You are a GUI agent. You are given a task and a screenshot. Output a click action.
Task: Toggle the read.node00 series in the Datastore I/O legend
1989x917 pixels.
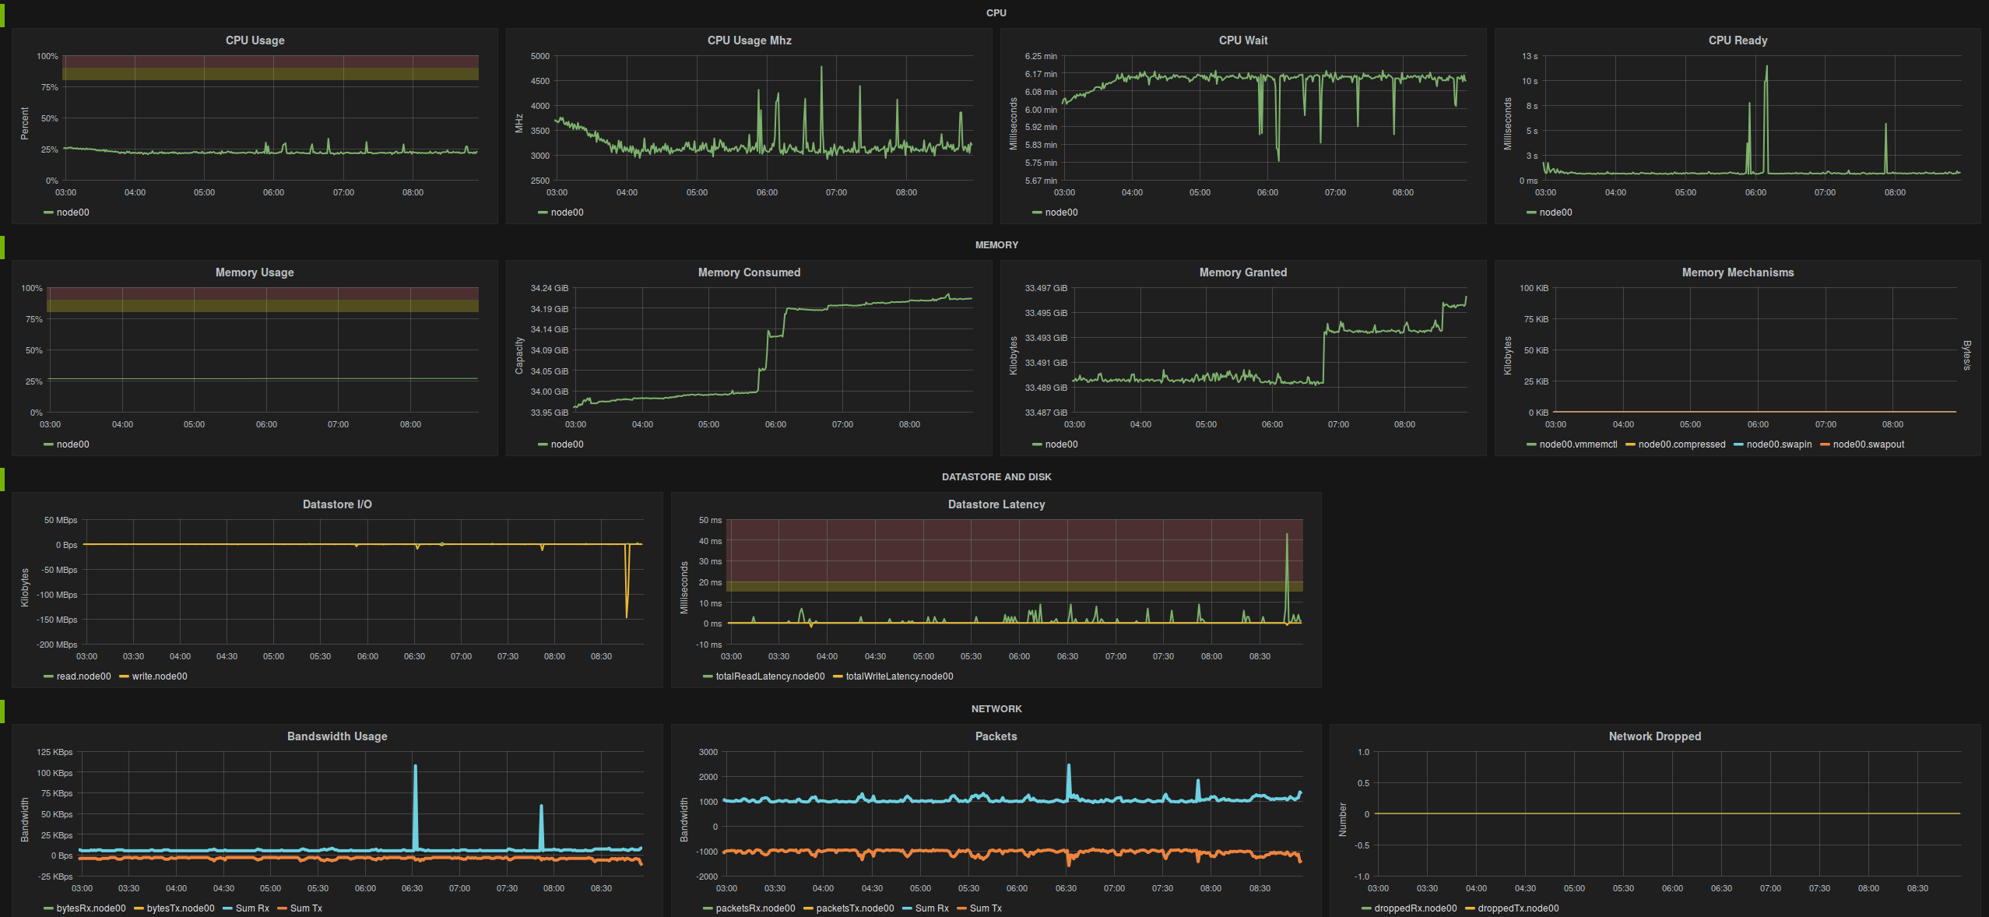pyautogui.click(x=83, y=676)
